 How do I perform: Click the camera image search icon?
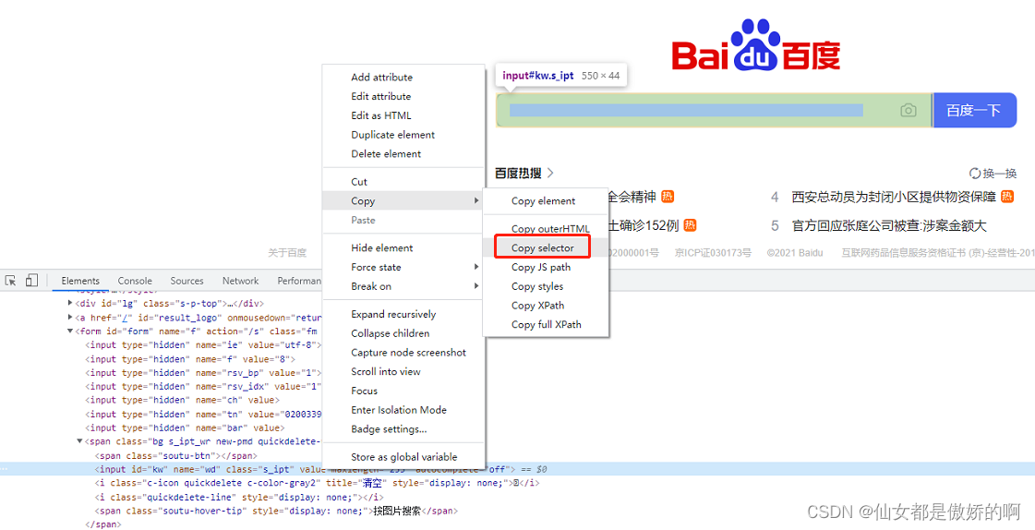(909, 110)
